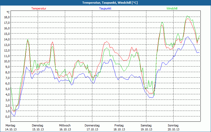Click the 1,0 axis value
Viewport: 211px width, 132px height.
8,111
